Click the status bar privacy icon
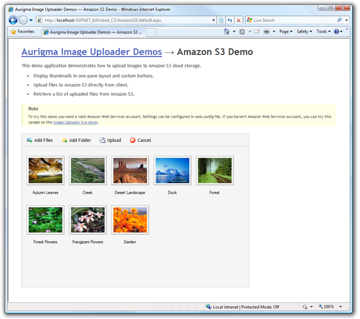The image size is (360, 319). (x=304, y=307)
